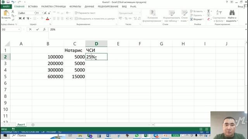Screen dimensions: 248x139
Task: Decrease font size with the smaller A
Action: click(x=49, y=13)
